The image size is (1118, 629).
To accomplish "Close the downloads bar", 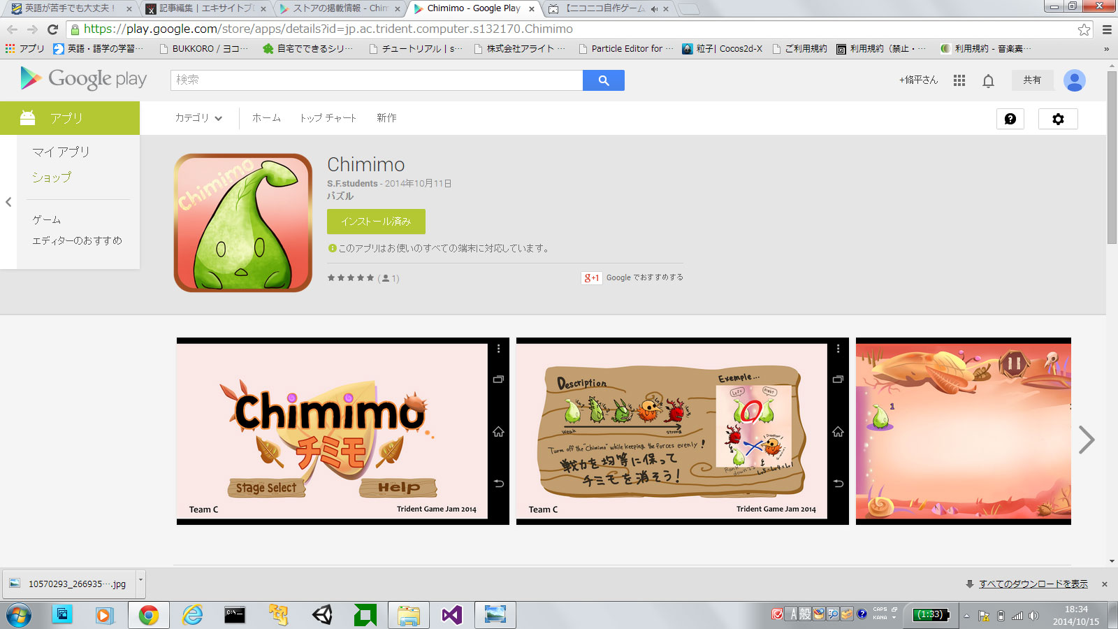I will [1105, 584].
